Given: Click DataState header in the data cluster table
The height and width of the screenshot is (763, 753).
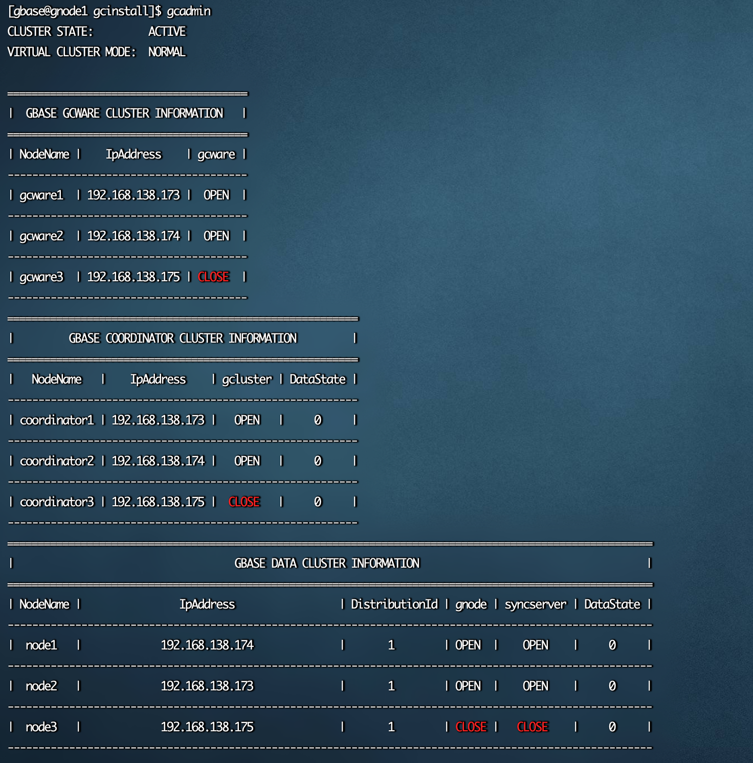Looking at the screenshot, I should [x=612, y=604].
